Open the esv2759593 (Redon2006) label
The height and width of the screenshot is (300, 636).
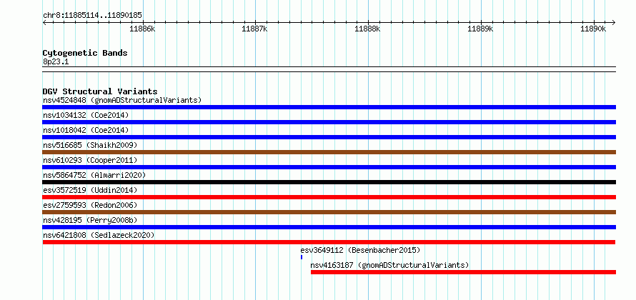pos(90,205)
